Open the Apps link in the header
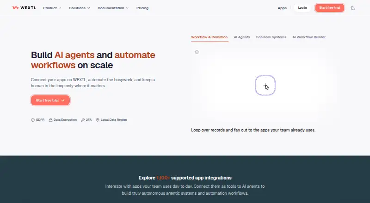This screenshot has height=203, width=370. pos(282,8)
